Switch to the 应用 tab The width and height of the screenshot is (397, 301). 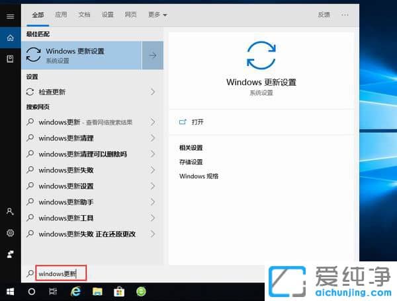(61, 15)
